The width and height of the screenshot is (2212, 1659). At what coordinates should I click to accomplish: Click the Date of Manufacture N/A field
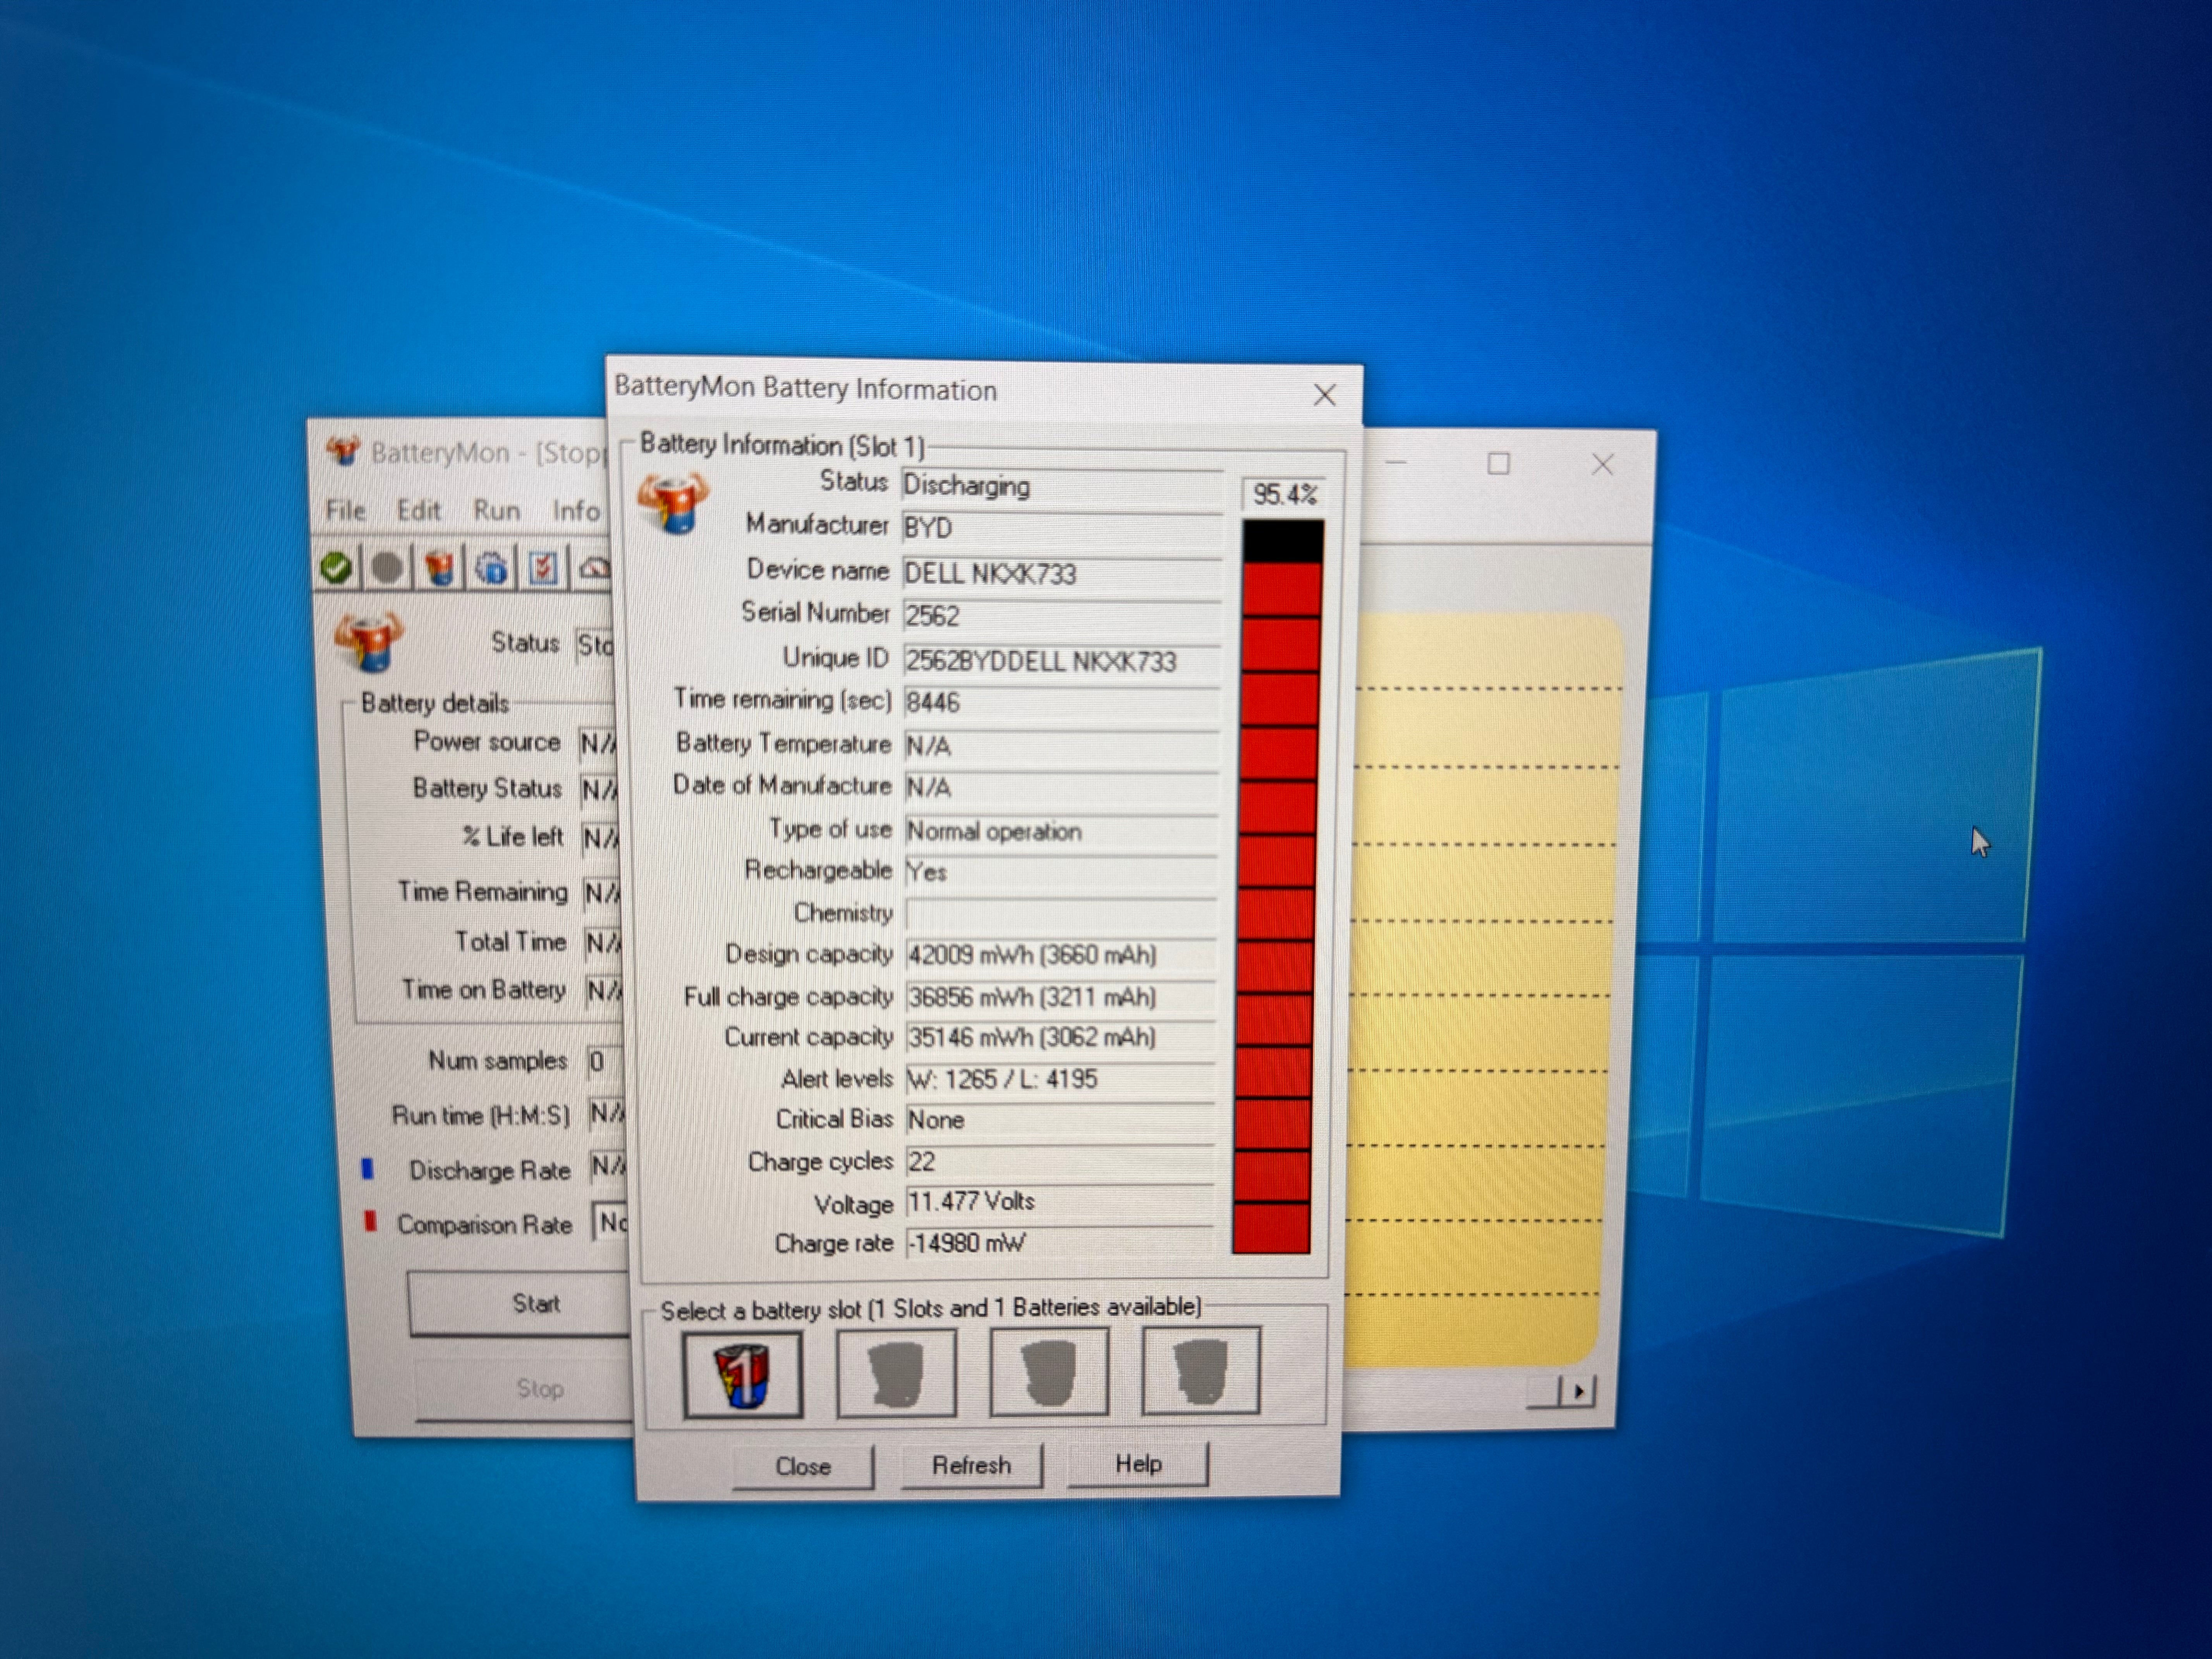1061,788
